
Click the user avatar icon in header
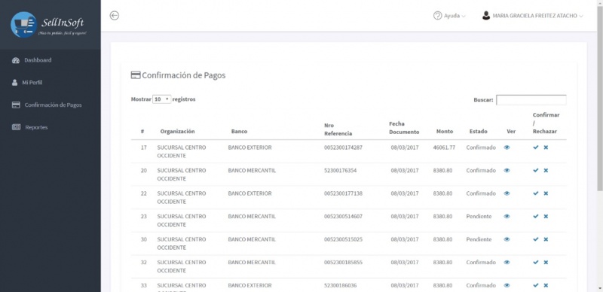click(x=486, y=16)
